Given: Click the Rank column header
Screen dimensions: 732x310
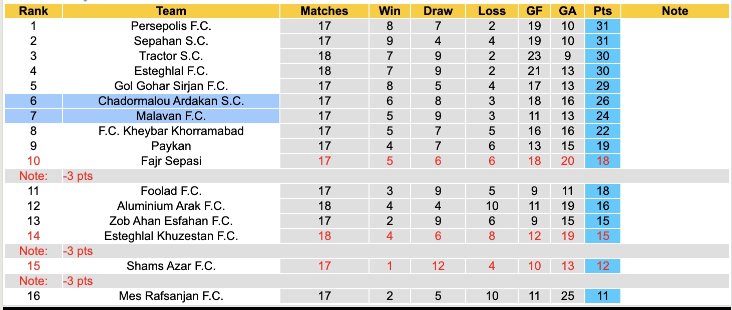Looking at the screenshot, I should point(33,11).
